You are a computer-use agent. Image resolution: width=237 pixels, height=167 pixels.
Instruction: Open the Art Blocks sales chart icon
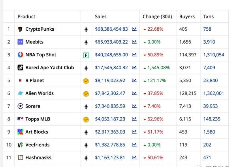[x=134, y=132]
